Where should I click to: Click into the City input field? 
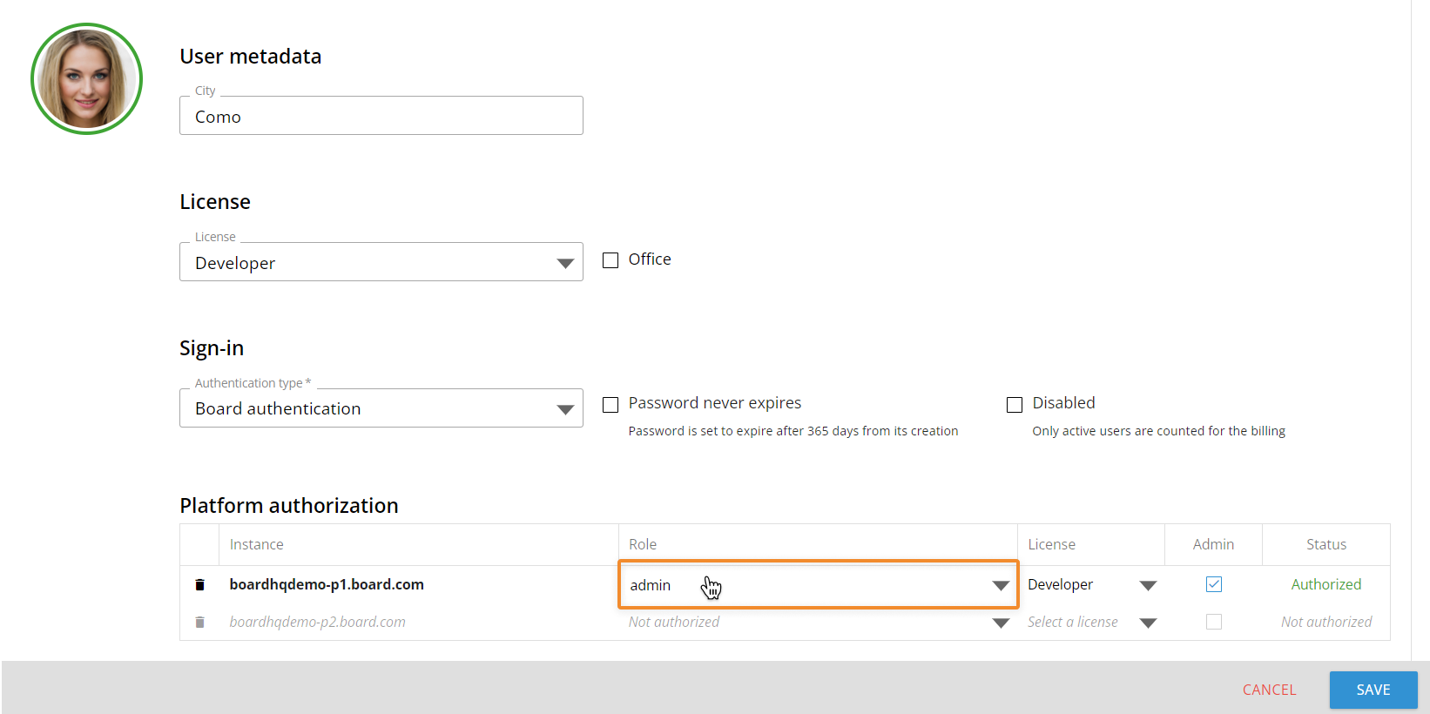coord(381,117)
